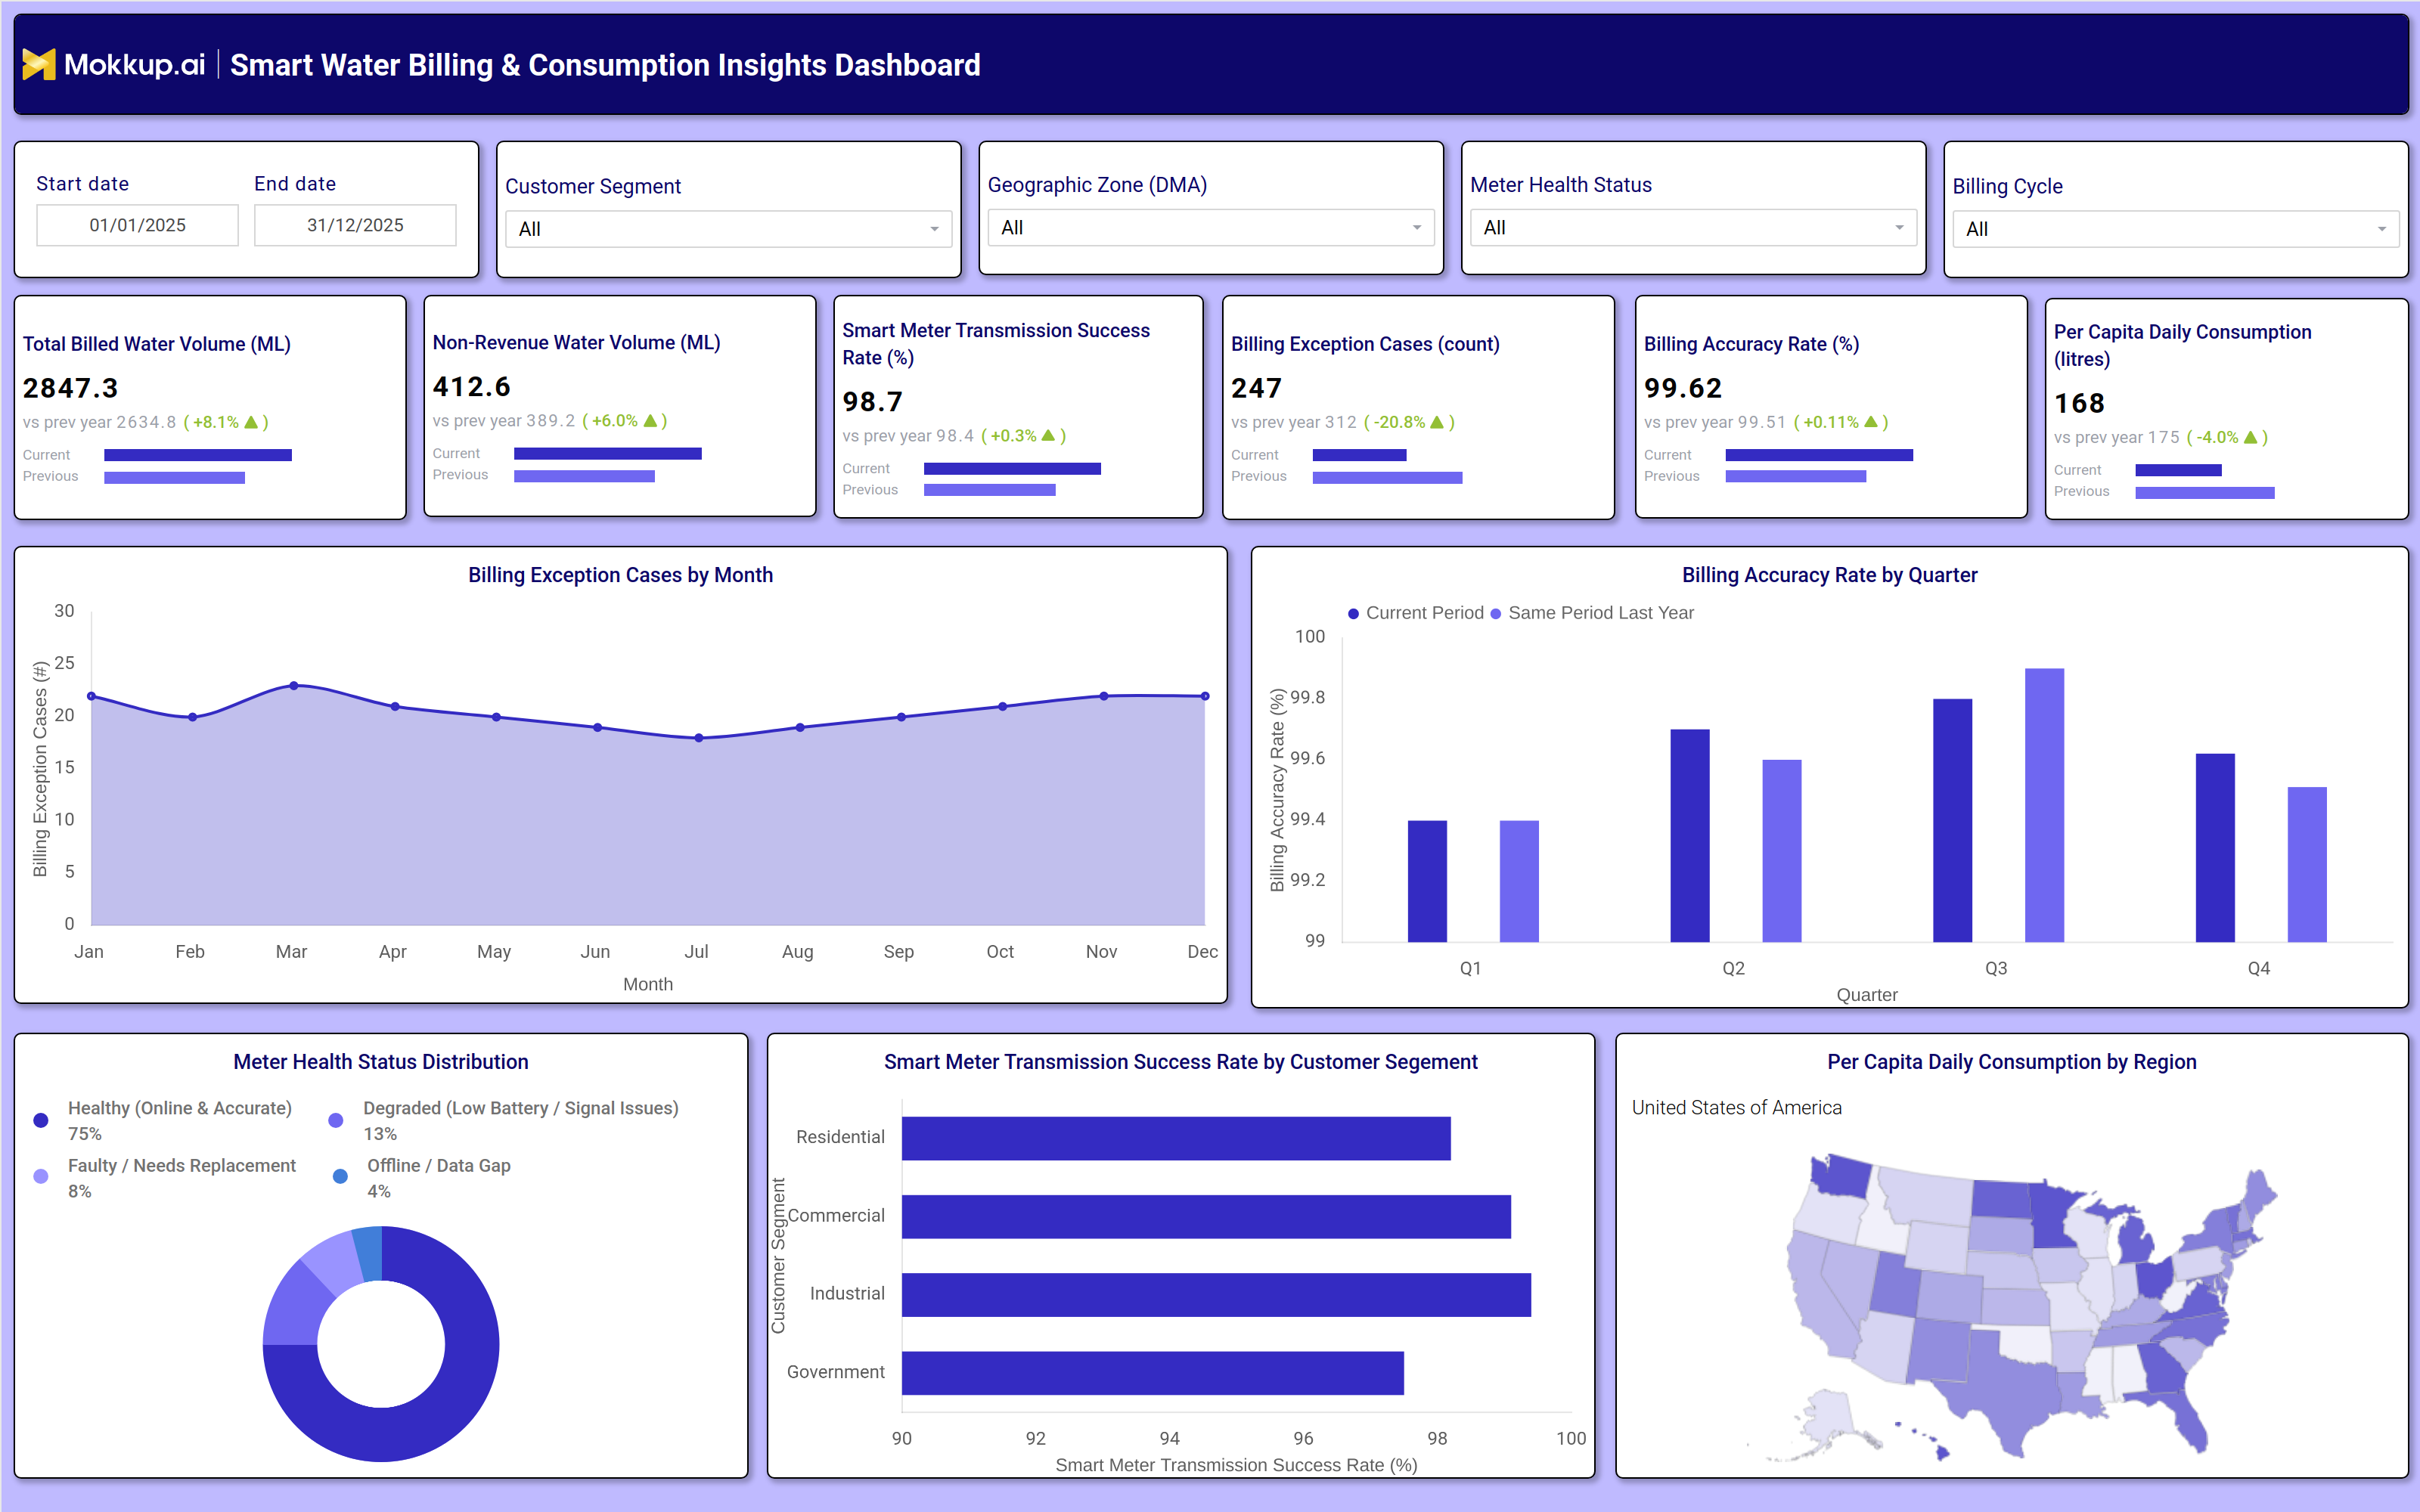Toggle the Offline / Data Gap legend entry
The width and height of the screenshot is (2420, 1512).
(422, 1178)
